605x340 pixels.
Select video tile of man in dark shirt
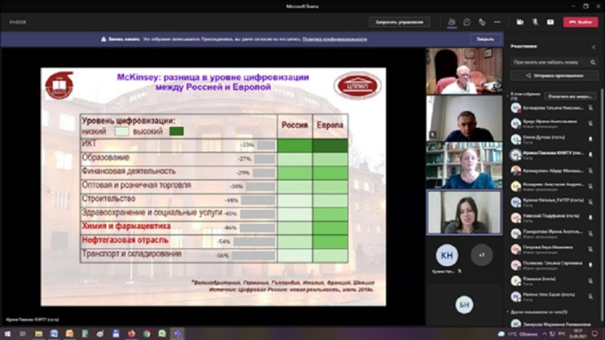(464, 118)
